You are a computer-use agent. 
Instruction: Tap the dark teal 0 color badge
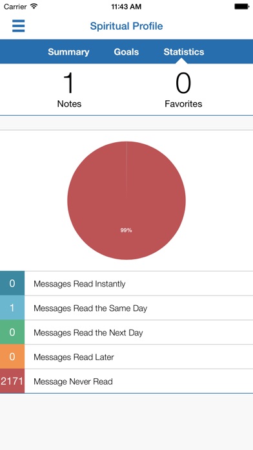click(12, 284)
